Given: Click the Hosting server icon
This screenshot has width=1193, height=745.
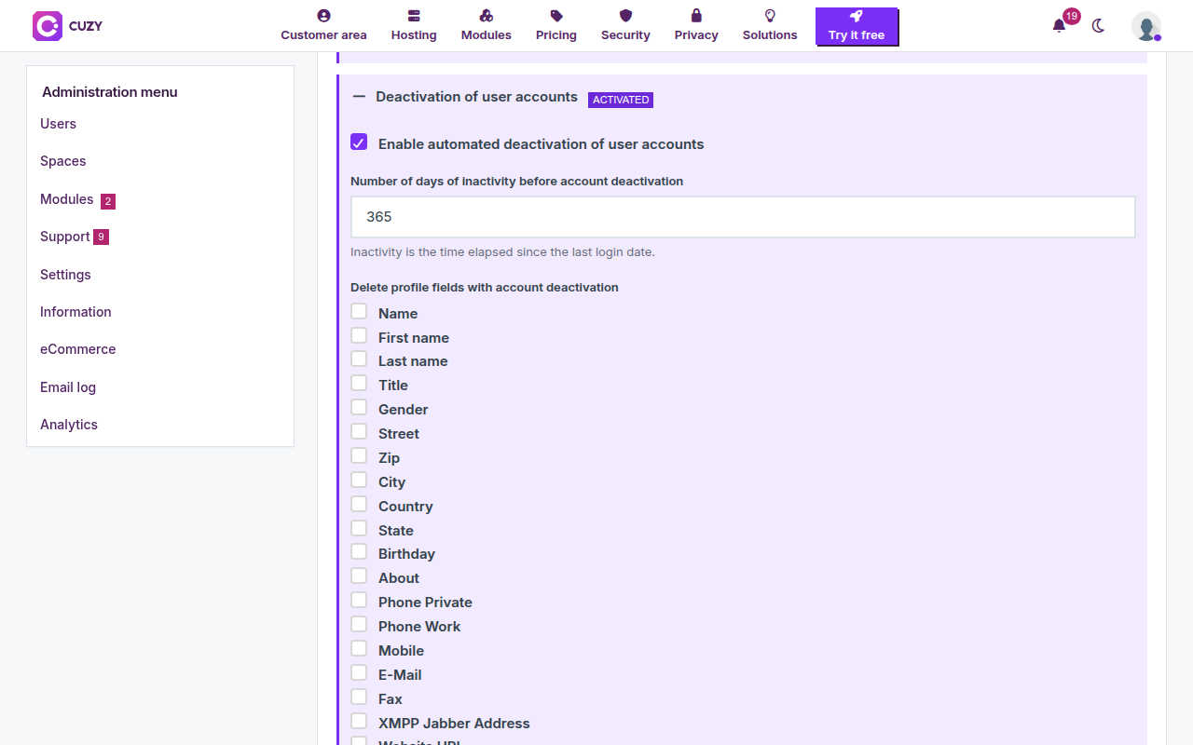Looking at the screenshot, I should point(414,16).
